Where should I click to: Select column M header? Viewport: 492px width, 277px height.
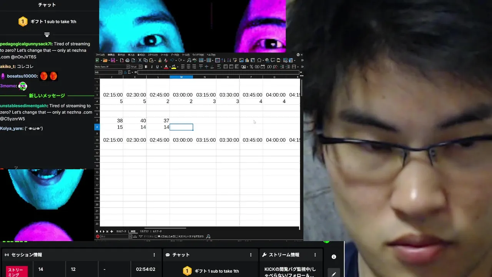coord(181,77)
